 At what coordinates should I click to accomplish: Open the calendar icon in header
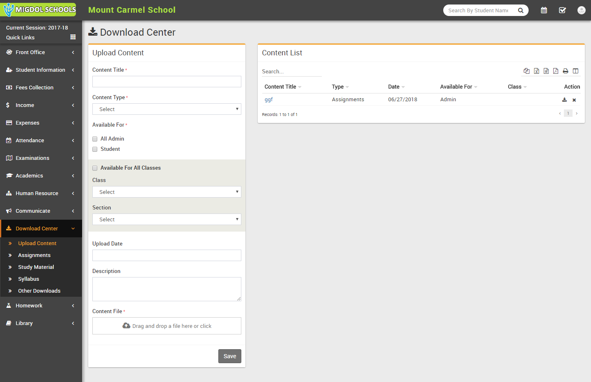[x=544, y=10]
